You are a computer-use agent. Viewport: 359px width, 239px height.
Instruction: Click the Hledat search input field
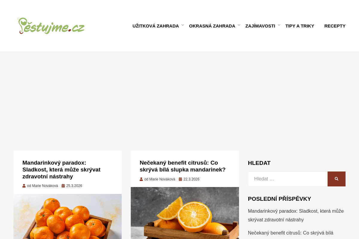tap(288, 179)
